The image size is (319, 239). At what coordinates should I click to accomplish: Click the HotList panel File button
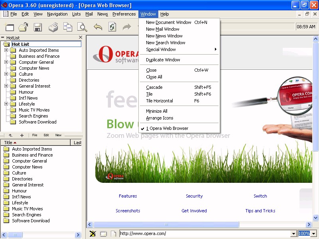click(35, 135)
